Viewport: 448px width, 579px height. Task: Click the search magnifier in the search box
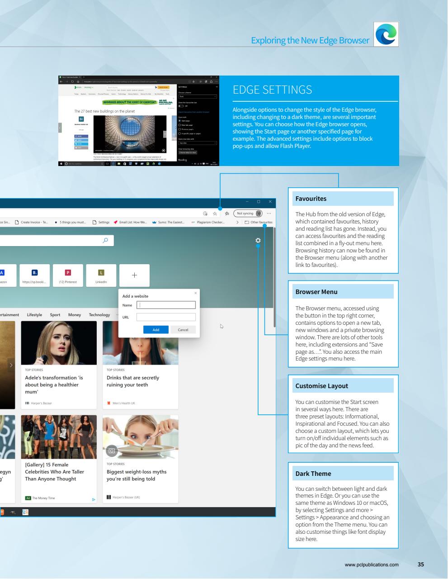(x=105, y=240)
